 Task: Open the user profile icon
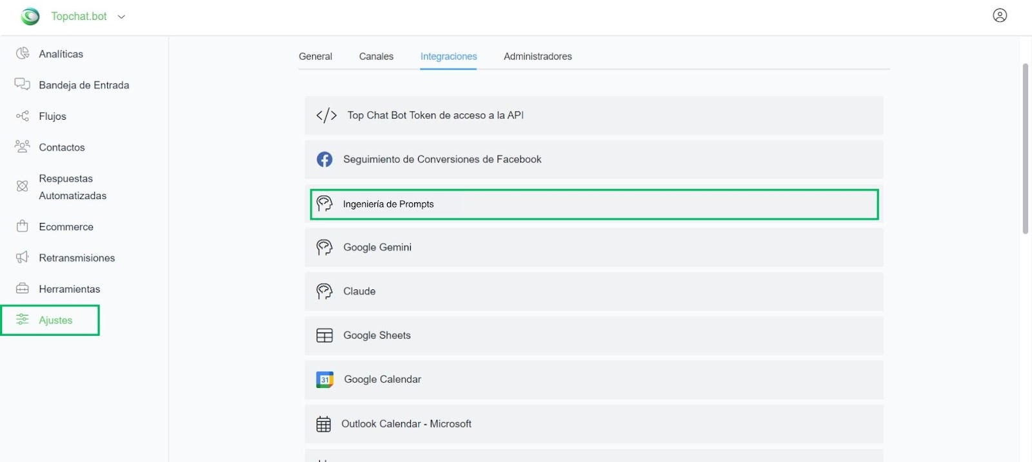click(x=1000, y=15)
